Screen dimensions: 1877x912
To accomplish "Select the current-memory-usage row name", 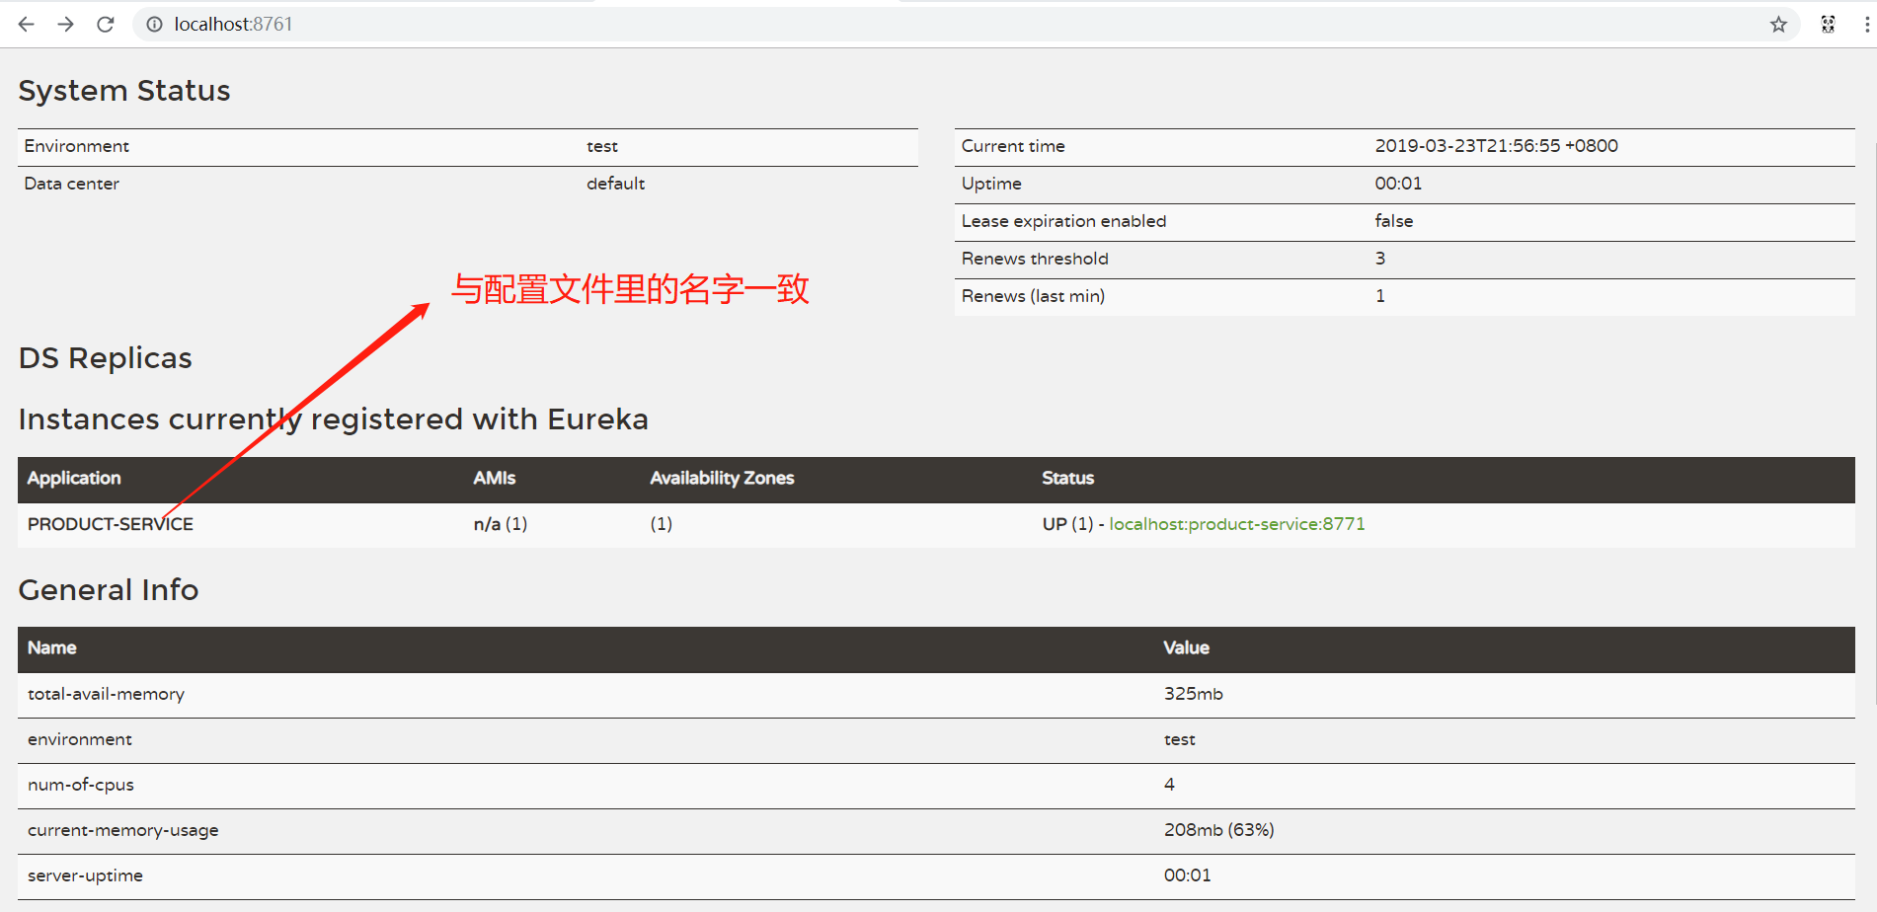I will pyautogui.click(x=123, y=831).
